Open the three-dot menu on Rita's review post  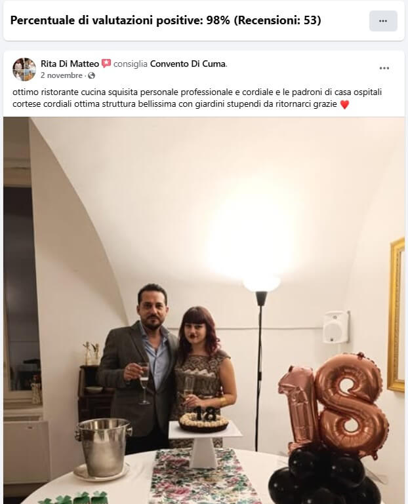[384, 68]
